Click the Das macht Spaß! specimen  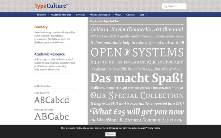(137, 78)
